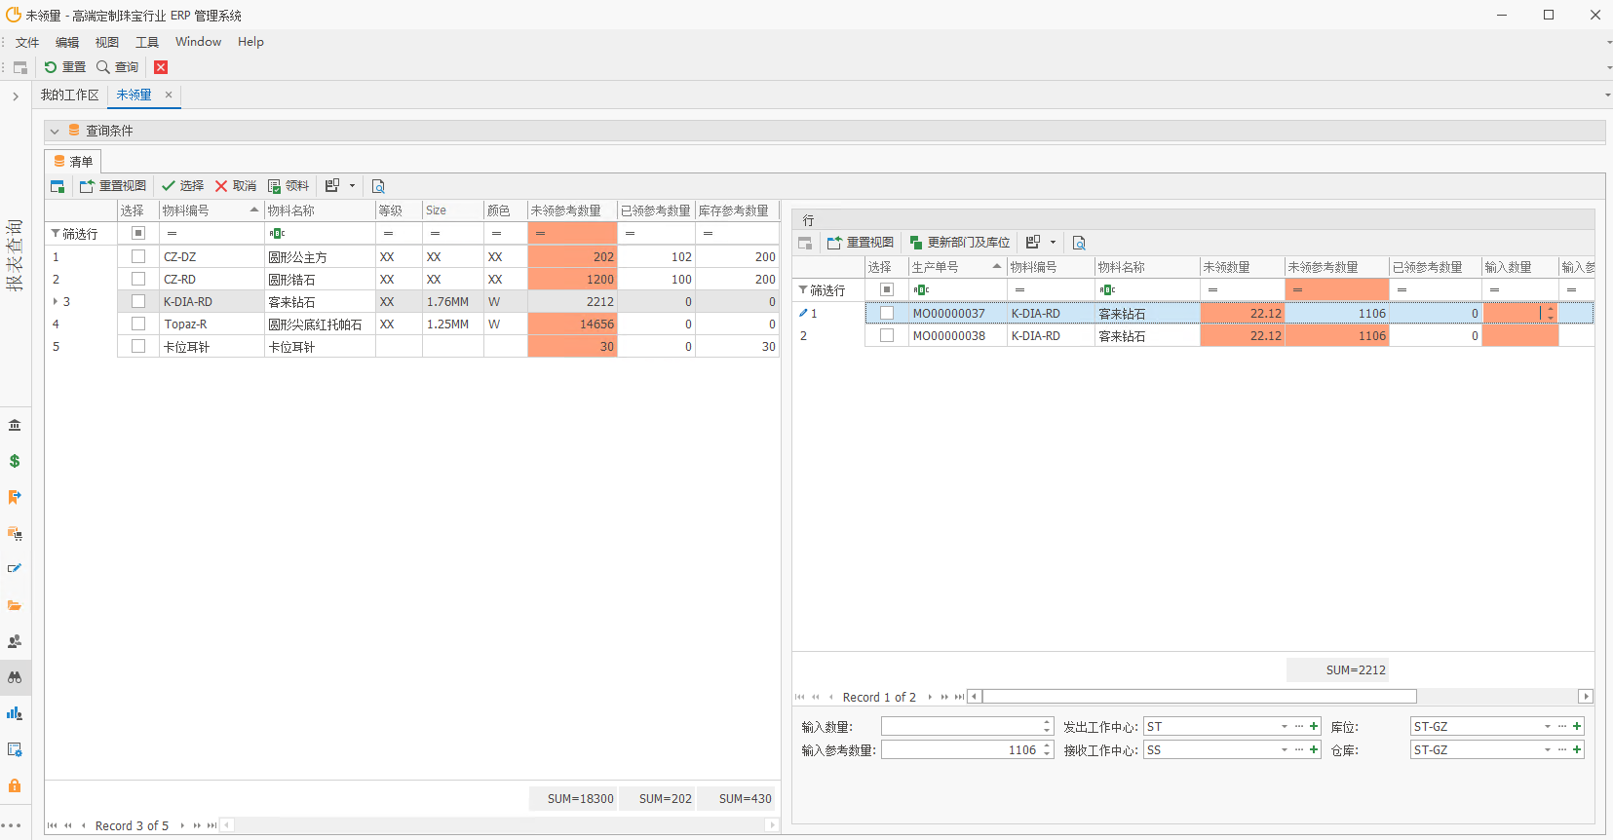Click the 输入数量 input field
The height and width of the screenshot is (840, 1613).
[961, 726]
